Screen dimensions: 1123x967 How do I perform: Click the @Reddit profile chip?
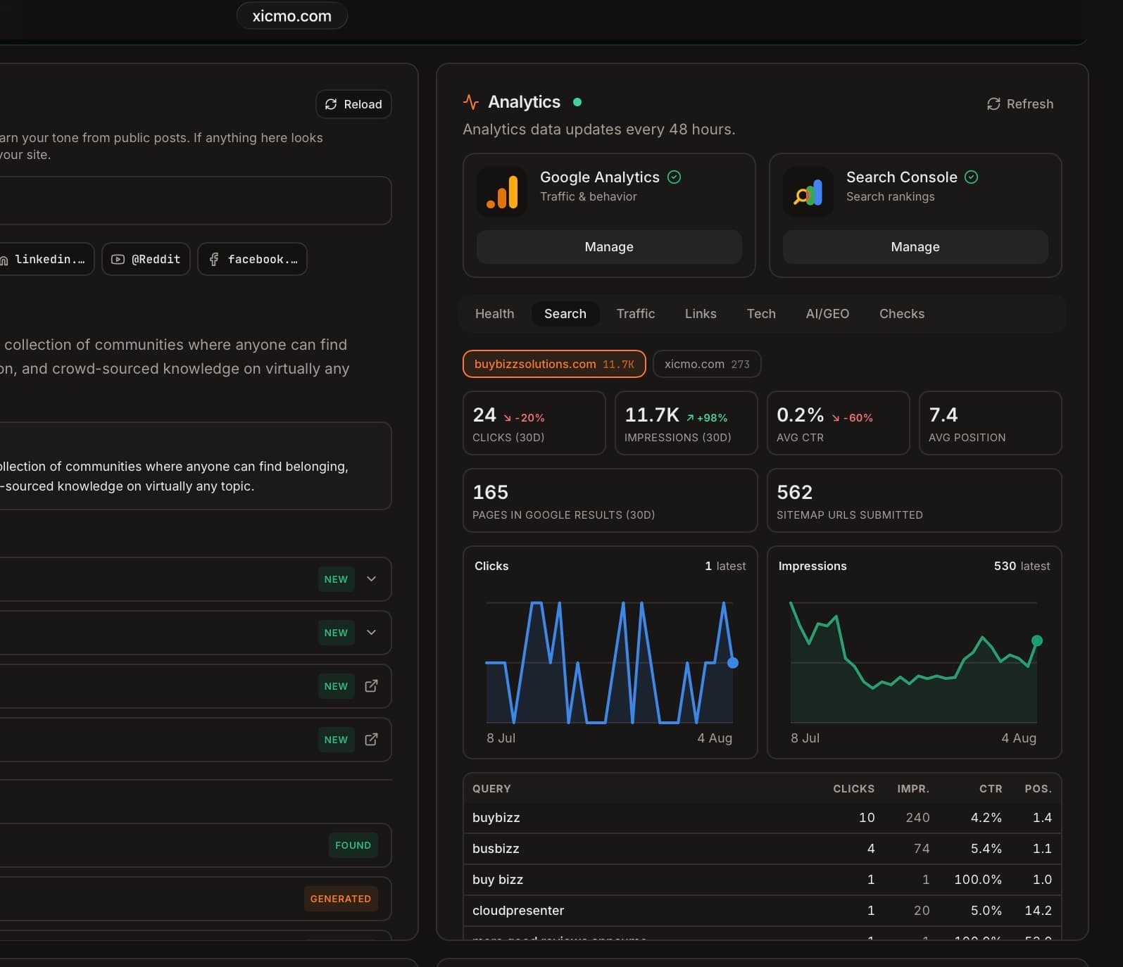[146, 259]
